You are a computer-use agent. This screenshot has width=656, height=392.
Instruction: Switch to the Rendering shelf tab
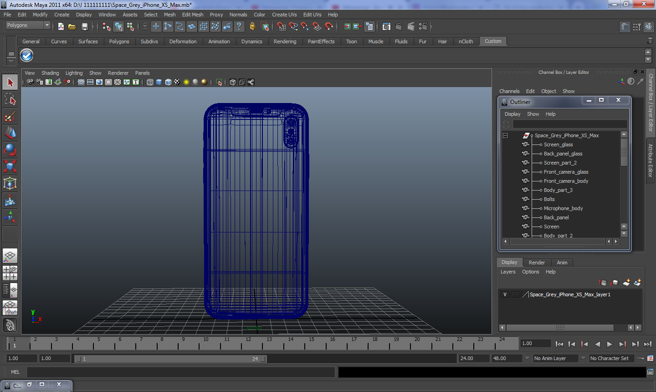[285, 41]
